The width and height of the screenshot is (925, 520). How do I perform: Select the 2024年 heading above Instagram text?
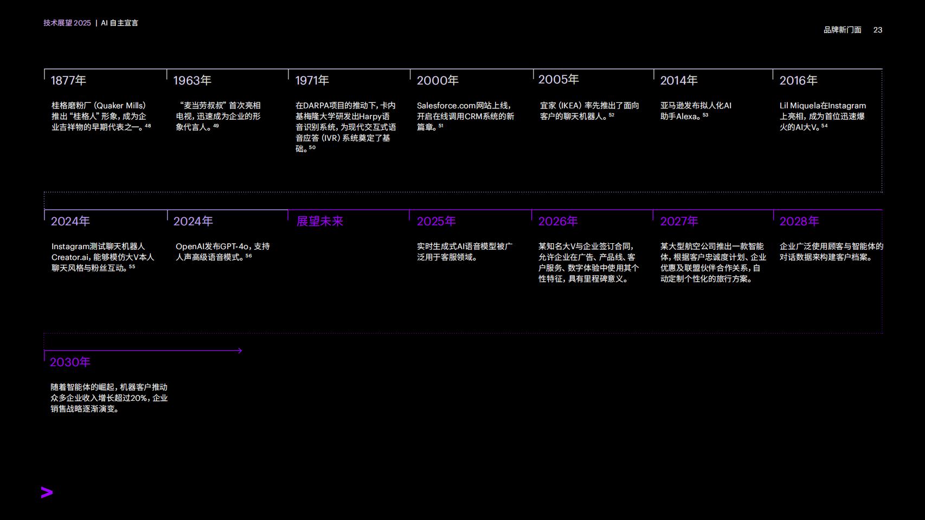pyautogui.click(x=70, y=221)
